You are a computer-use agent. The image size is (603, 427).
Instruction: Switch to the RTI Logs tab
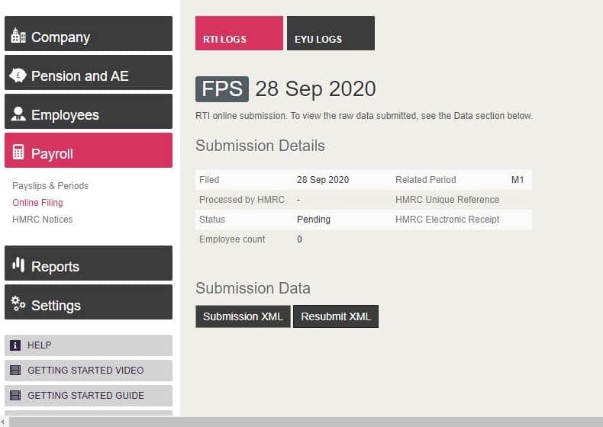tap(239, 34)
